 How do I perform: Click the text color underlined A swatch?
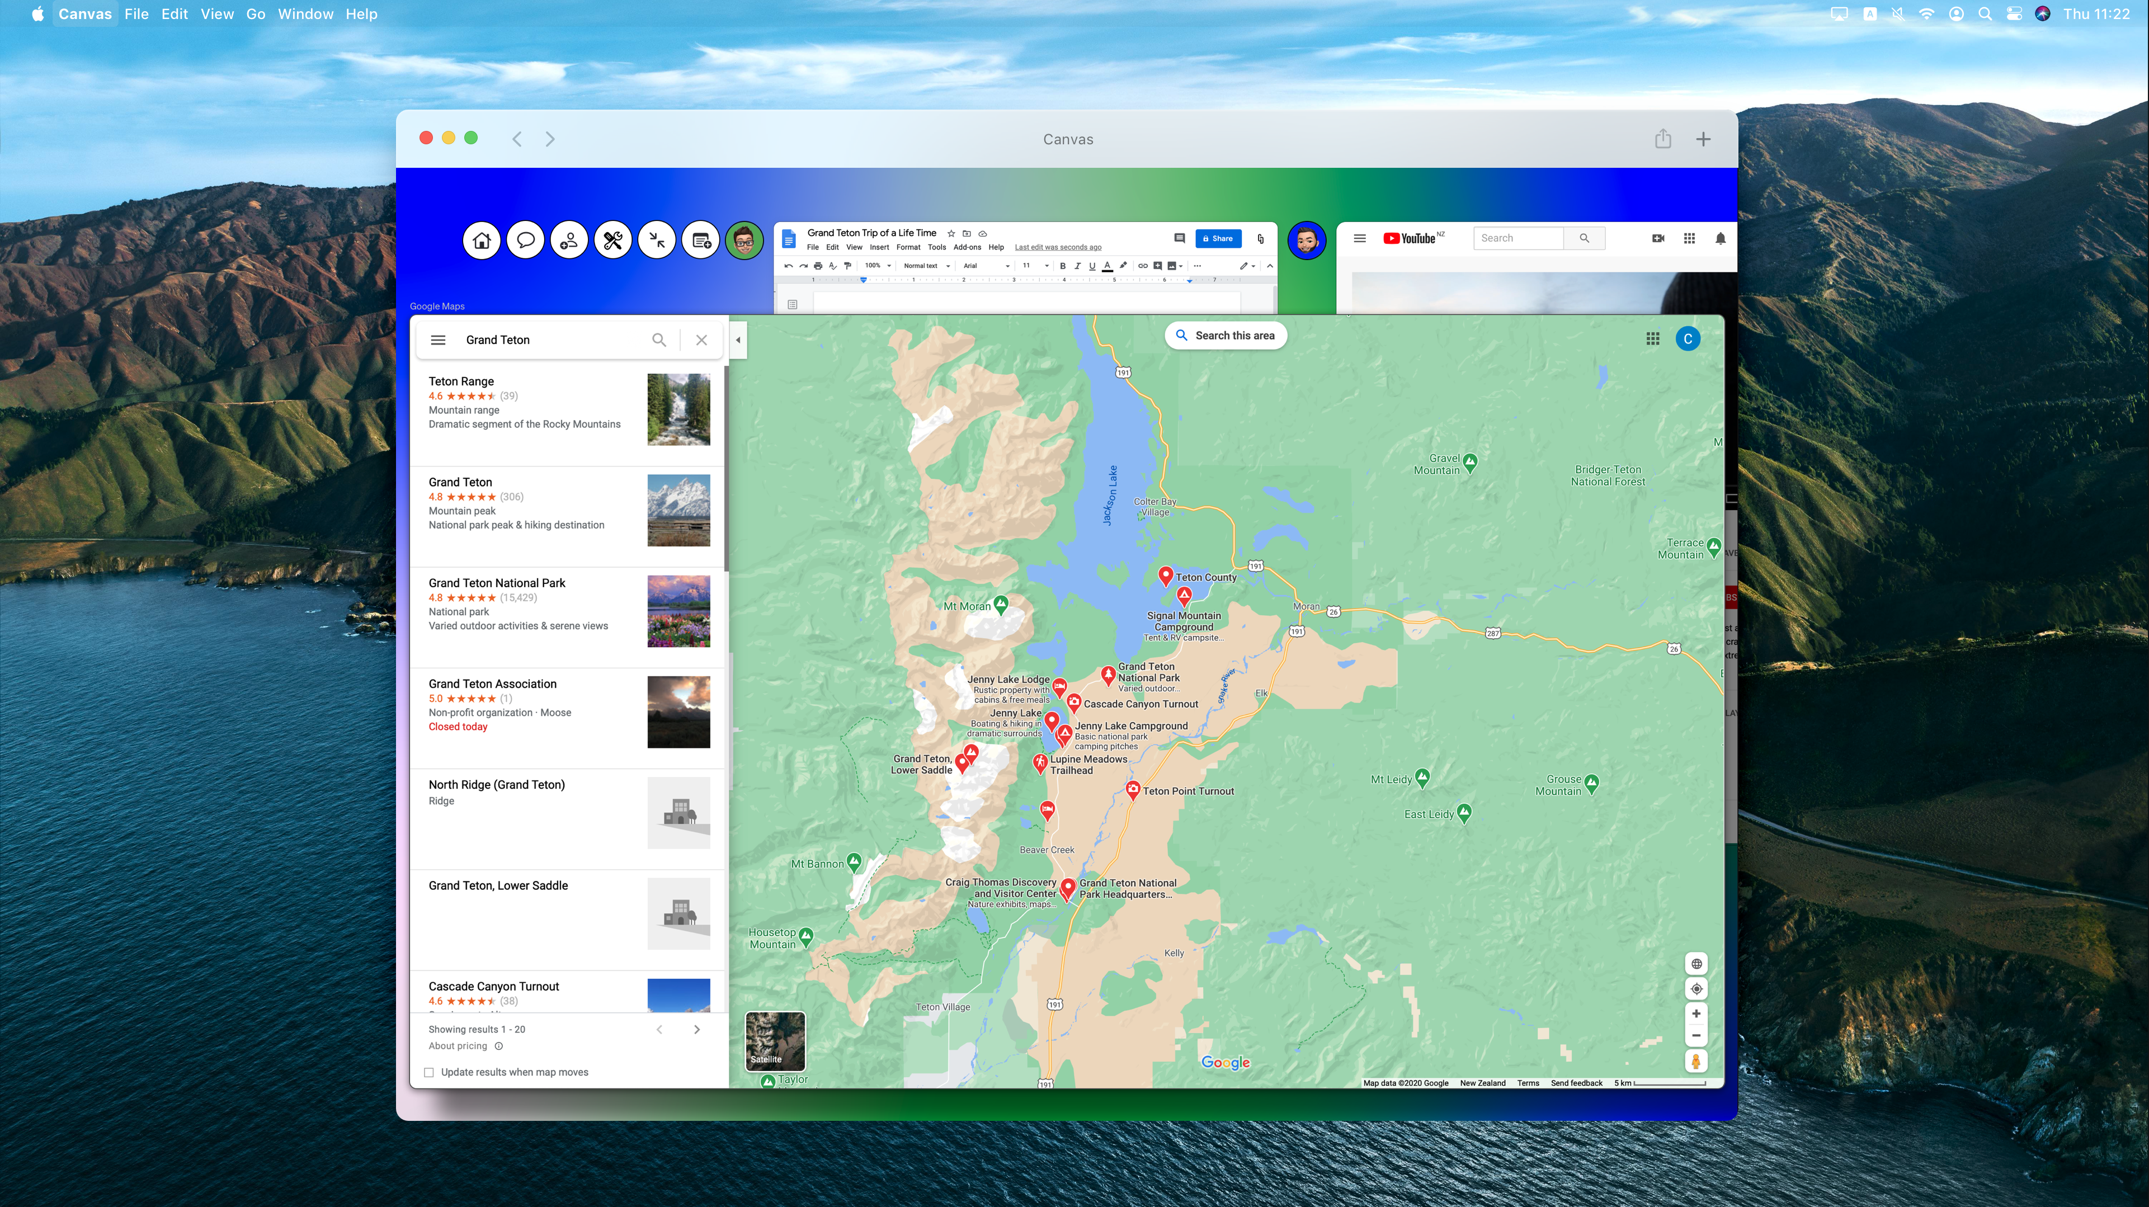pyautogui.click(x=1107, y=266)
